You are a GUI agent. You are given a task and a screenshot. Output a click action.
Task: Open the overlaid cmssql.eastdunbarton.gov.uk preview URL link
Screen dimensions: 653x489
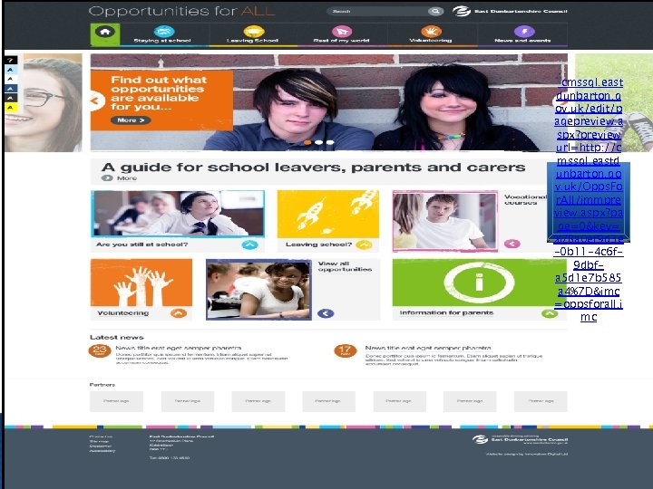(589, 199)
